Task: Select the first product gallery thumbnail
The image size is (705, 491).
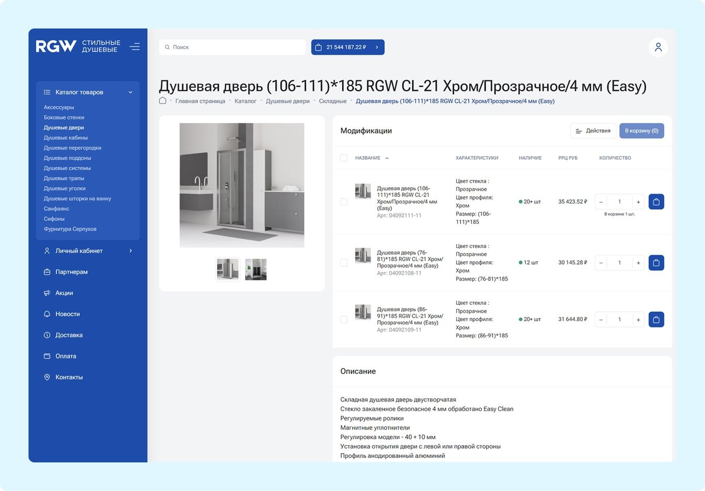Action: (x=228, y=270)
